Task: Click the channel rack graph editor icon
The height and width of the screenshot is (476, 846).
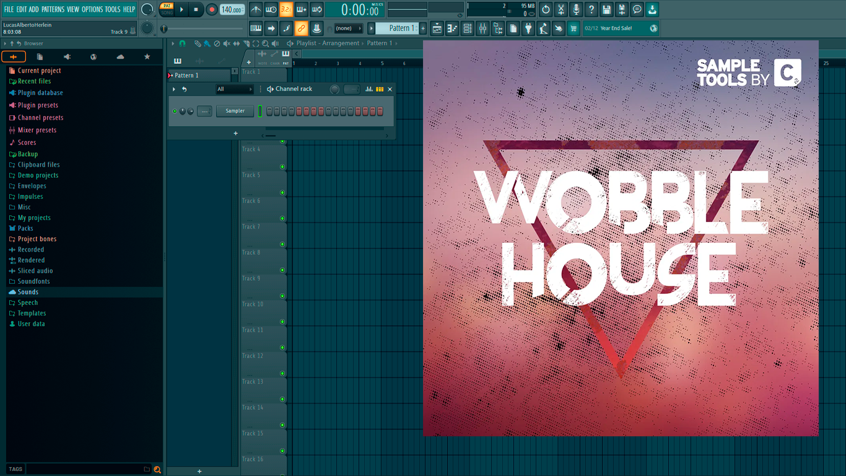Action: (x=369, y=89)
